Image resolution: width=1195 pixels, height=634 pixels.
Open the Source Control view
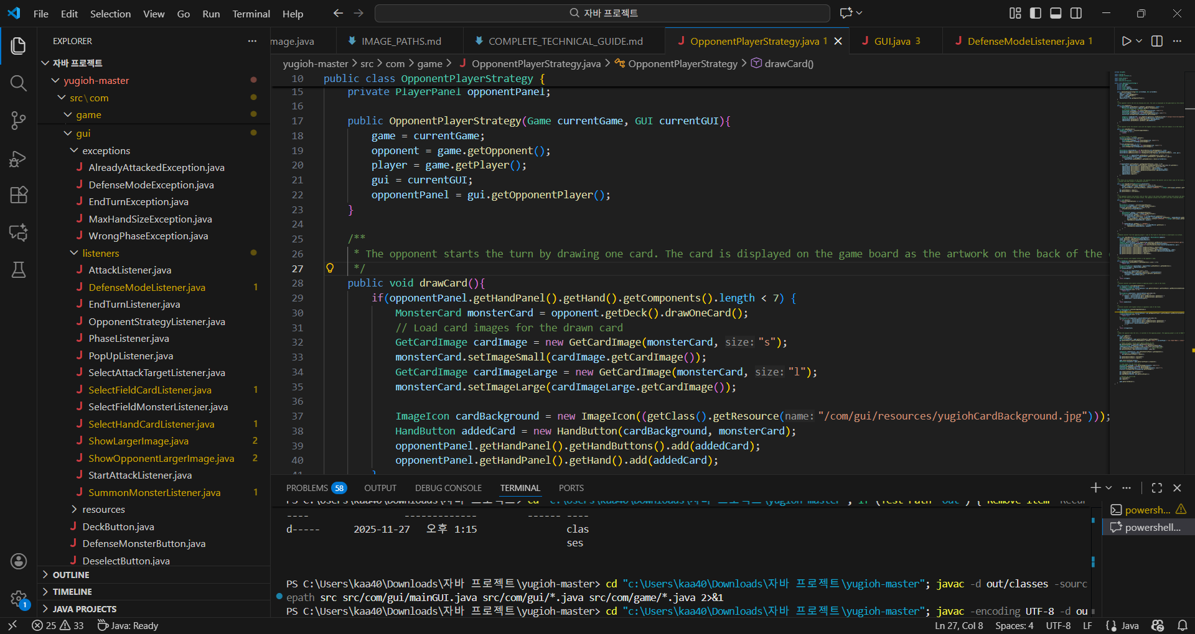(18, 121)
